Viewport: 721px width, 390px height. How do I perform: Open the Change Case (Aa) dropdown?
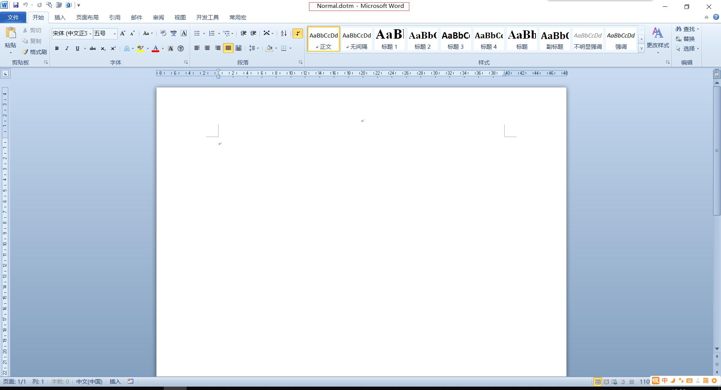[148, 33]
